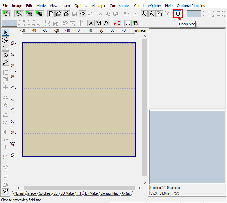This screenshot has width=227, height=203.
Task: Open the Commander menu
Action: [120, 6]
